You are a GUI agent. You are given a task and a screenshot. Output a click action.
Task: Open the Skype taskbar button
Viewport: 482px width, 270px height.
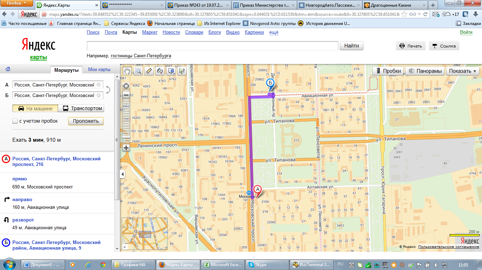[267, 265]
